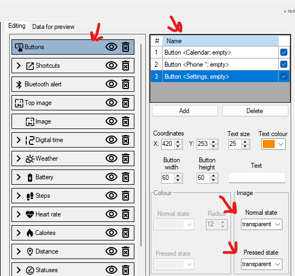Click the Shortcuts external-link icon

click(x=30, y=66)
